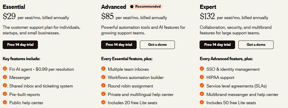The height and width of the screenshot is (108, 288).
Task: Click the checkmark beside Workflows automation builder
Action: coord(103,77)
